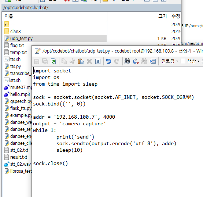Click the editor window title bar text
The image size is (203, 197).
click(x=123, y=51)
